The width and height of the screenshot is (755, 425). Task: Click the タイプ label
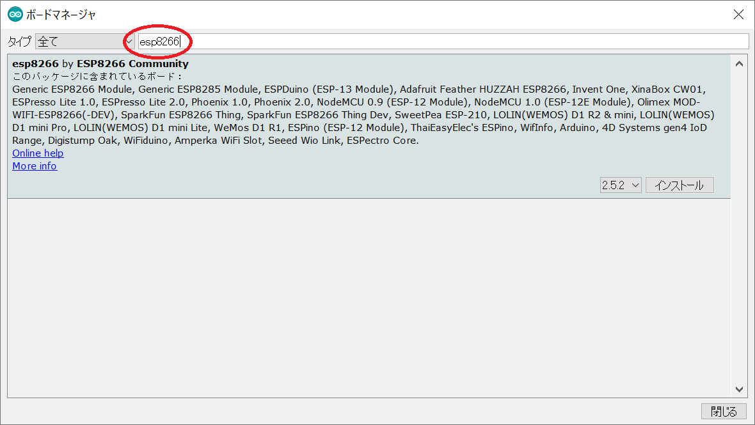19,42
